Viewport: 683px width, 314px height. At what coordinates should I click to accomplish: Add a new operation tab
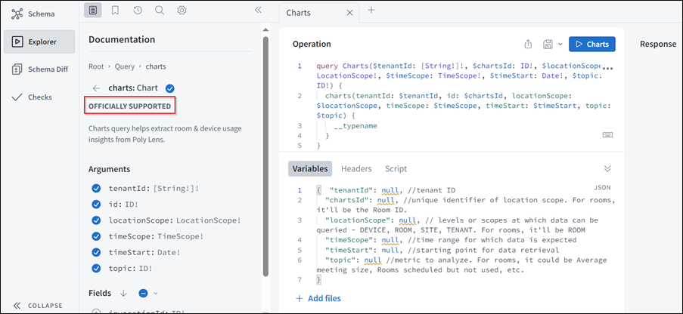[x=371, y=10]
